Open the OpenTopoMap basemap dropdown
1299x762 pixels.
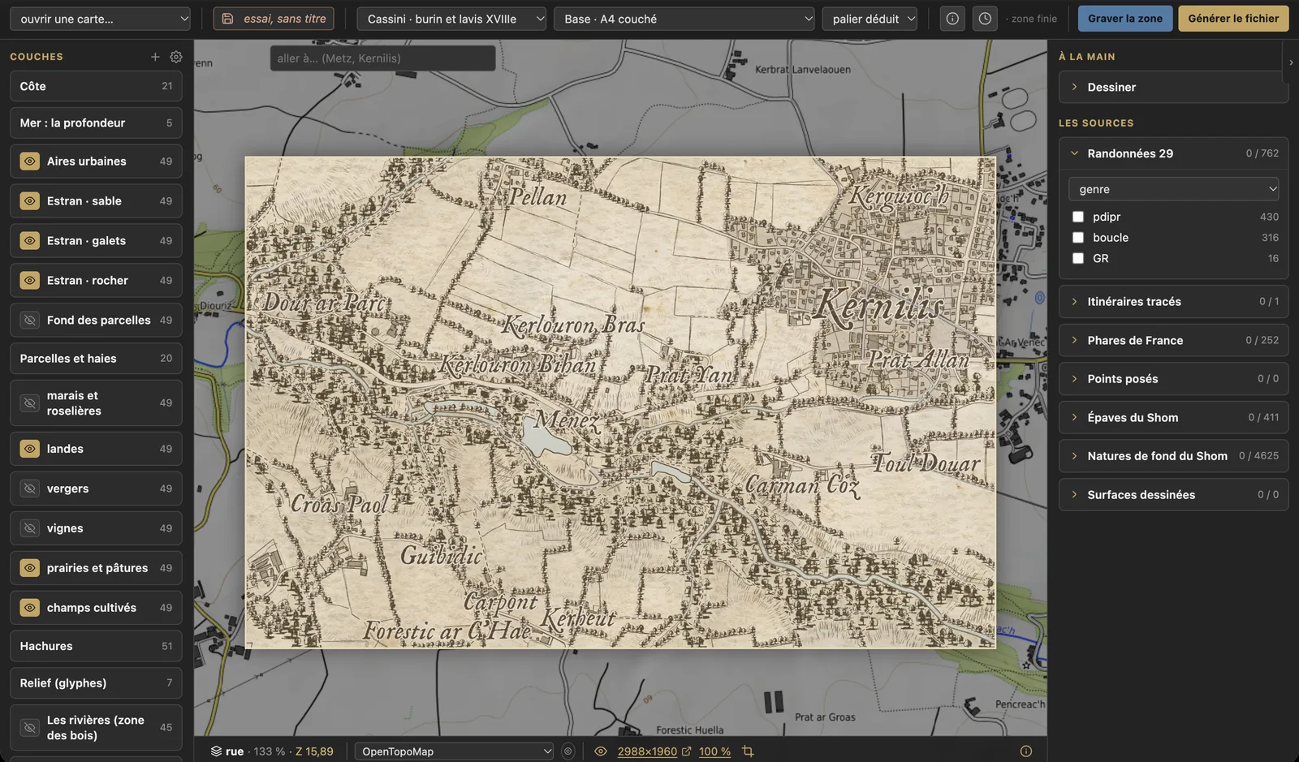[x=454, y=751]
